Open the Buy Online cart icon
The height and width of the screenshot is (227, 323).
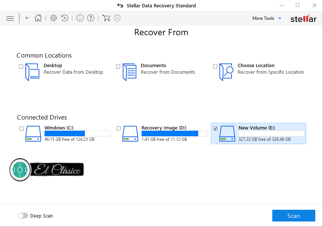tap(106, 18)
